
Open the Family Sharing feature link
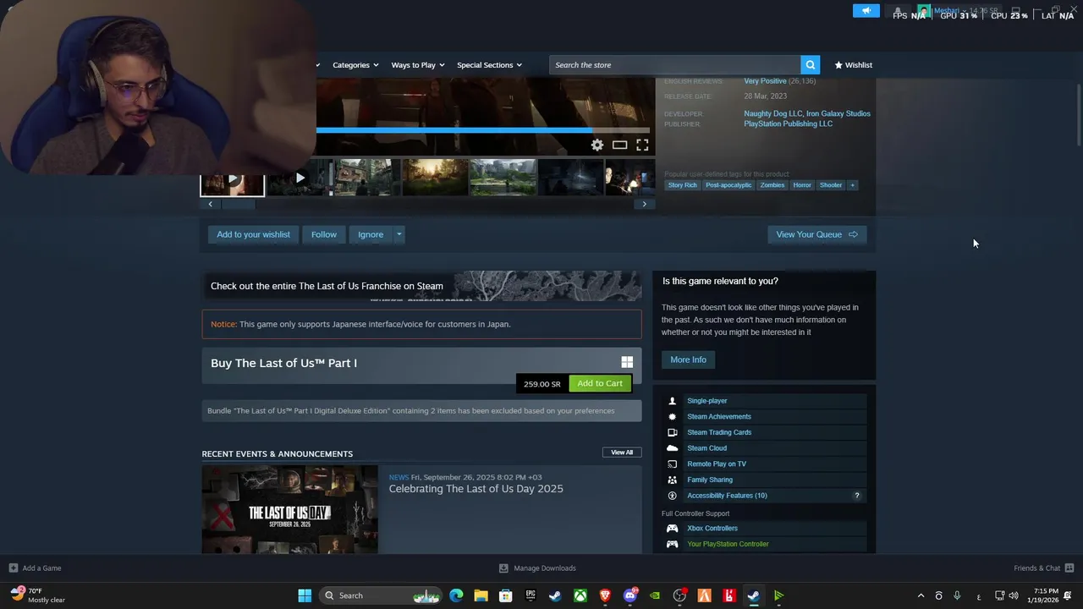click(x=710, y=480)
